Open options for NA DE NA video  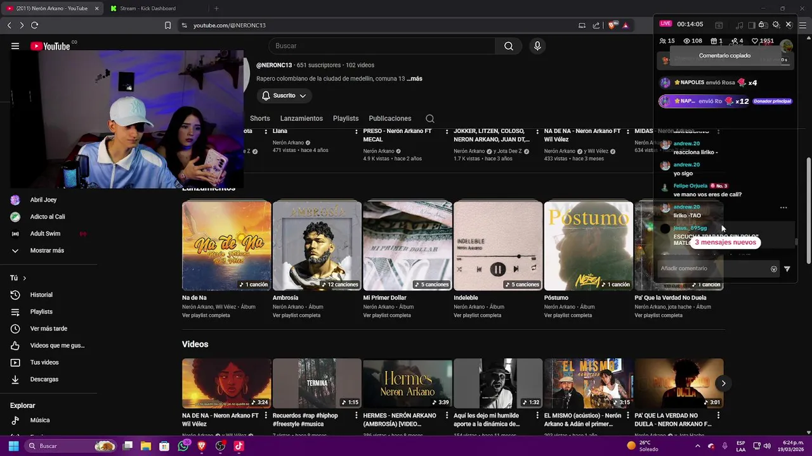click(266, 415)
